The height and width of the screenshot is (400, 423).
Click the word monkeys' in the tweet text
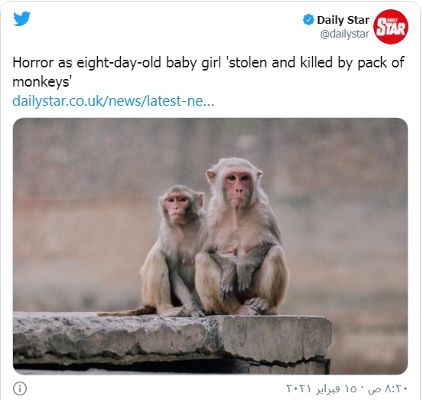[42, 82]
